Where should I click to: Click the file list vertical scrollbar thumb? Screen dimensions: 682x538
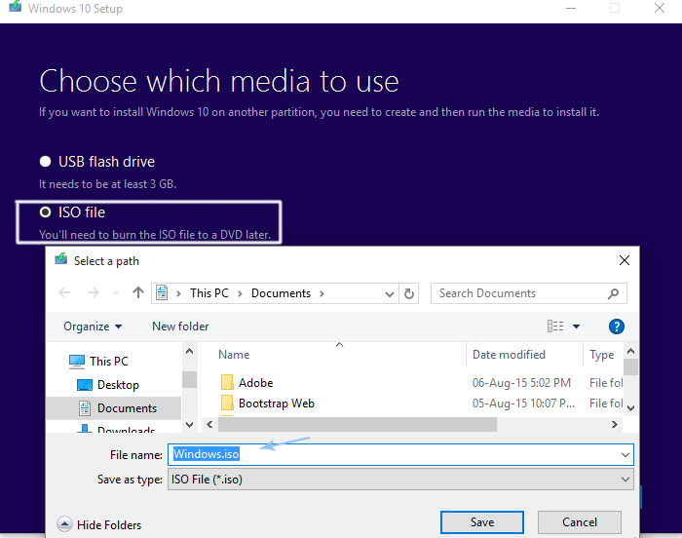630,366
